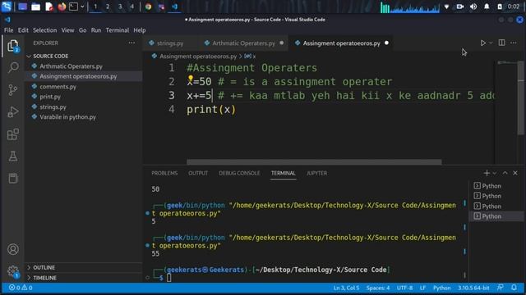Open editor More Actions ellipsis
526x295 pixels.
tap(514, 43)
